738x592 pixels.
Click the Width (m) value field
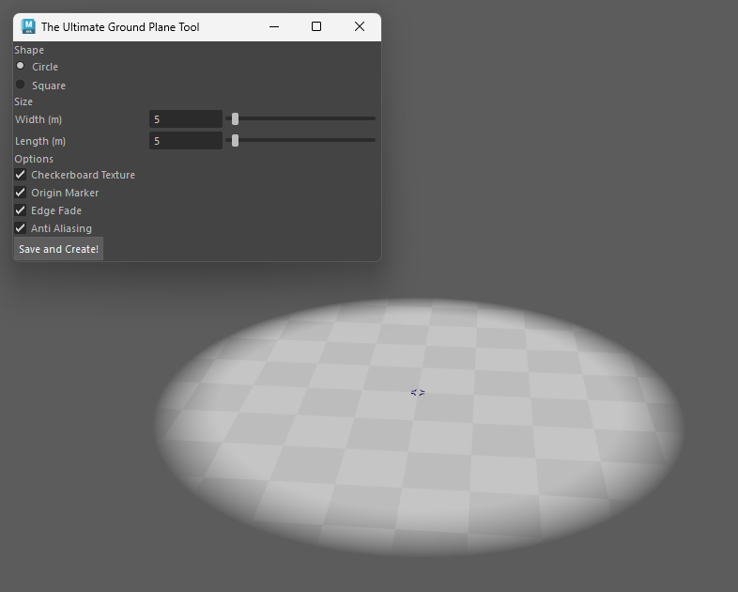pyautogui.click(x=185, y=119)
